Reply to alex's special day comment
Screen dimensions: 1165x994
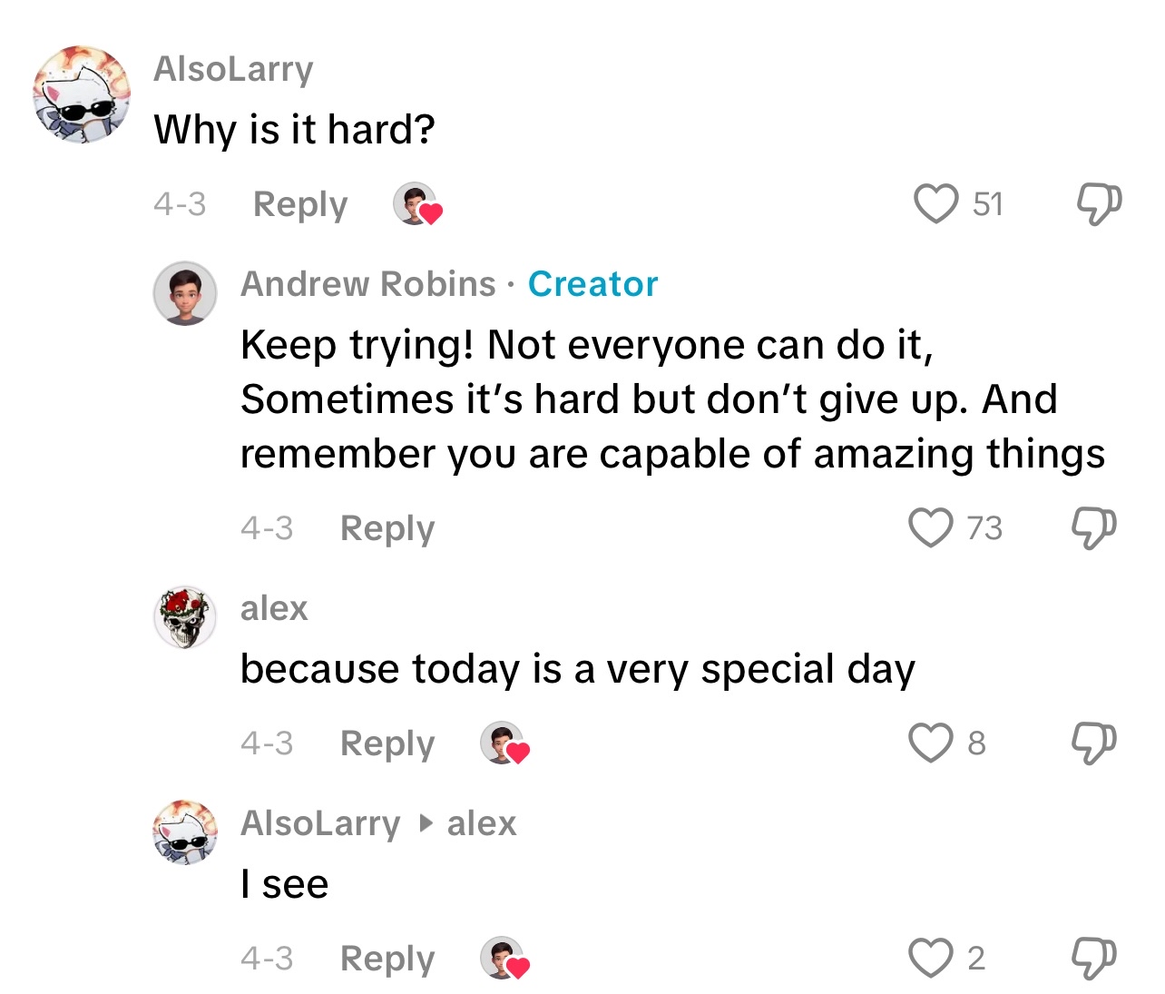(x=387, y=743)
